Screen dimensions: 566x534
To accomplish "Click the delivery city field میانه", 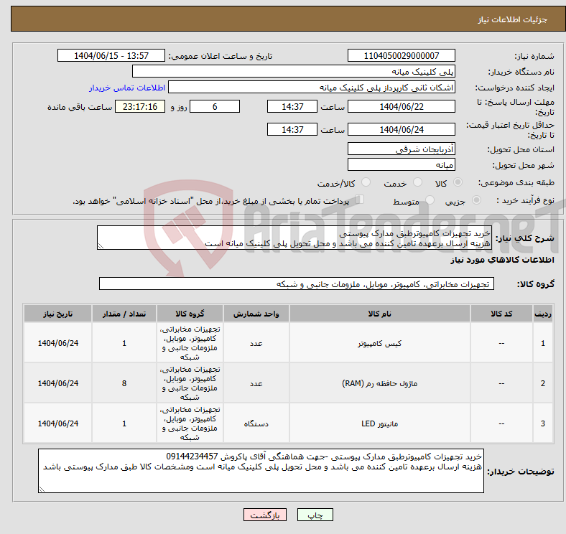I will coord(401,164).
